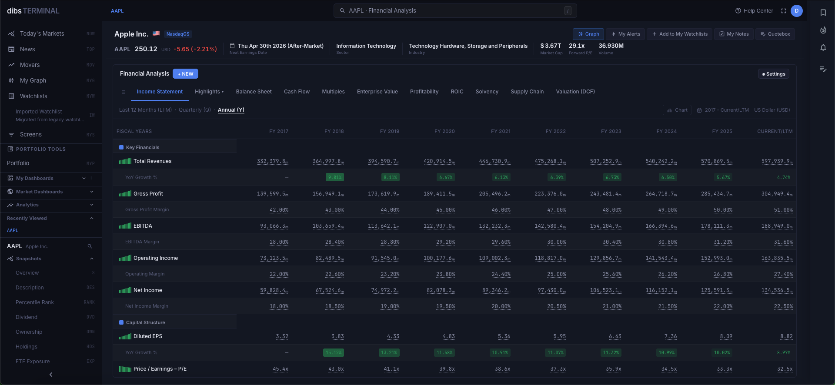Expand My Dashboards chevron

coord(84,178)
